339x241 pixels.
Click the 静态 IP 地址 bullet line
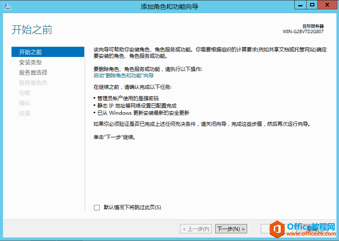137,105
